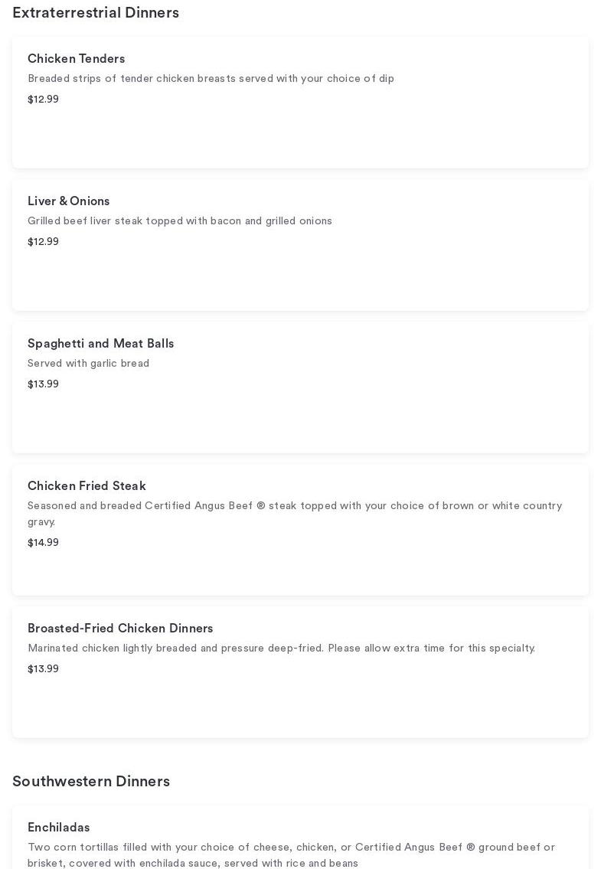Choose the Chicken Fried Steak title
This screenshot has height=869, width=601.
point(87,486)
